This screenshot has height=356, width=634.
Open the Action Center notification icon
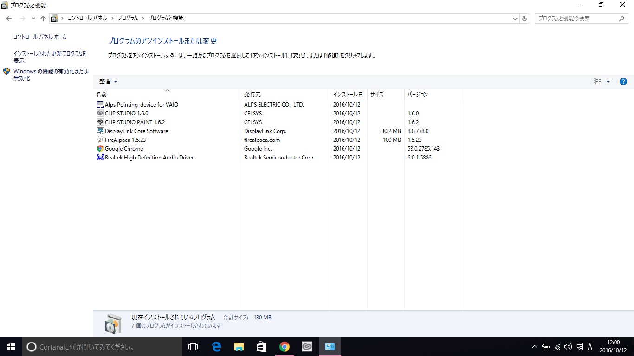click(579, 347)
